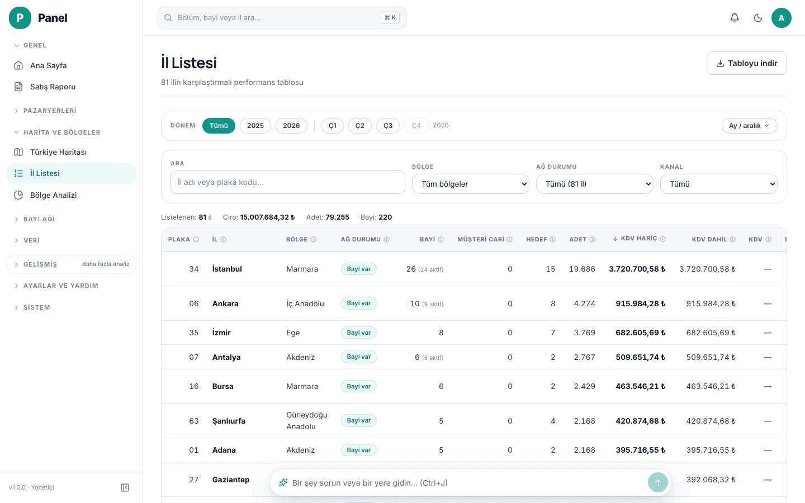
Task: Open the KANAL Tümü dropdown
Action: [719, 184]
